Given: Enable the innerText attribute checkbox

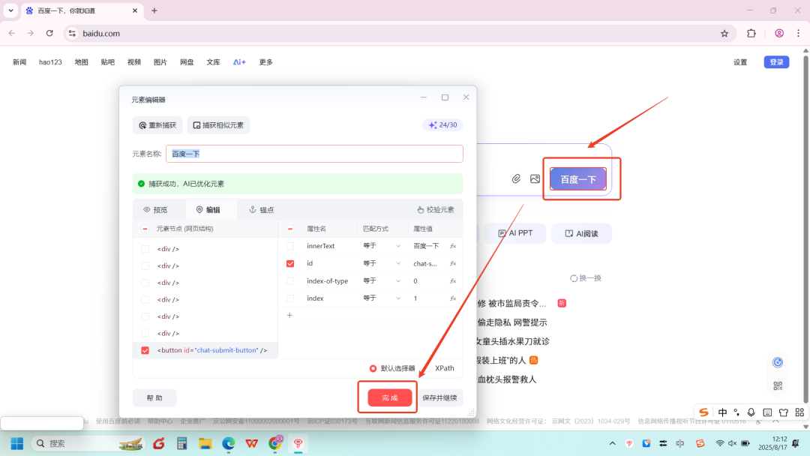Looking at the screenshot, I should pos(290,246).
